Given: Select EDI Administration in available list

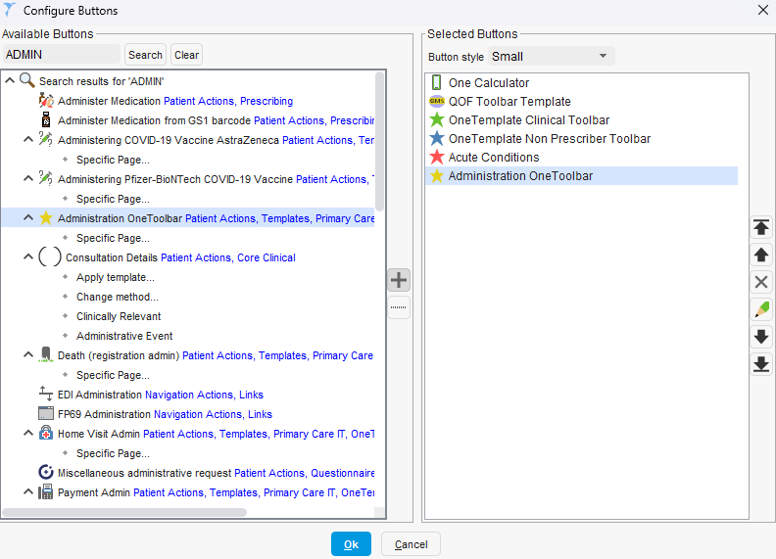Looking at the screenshot, I should click(x=100, y=395).
